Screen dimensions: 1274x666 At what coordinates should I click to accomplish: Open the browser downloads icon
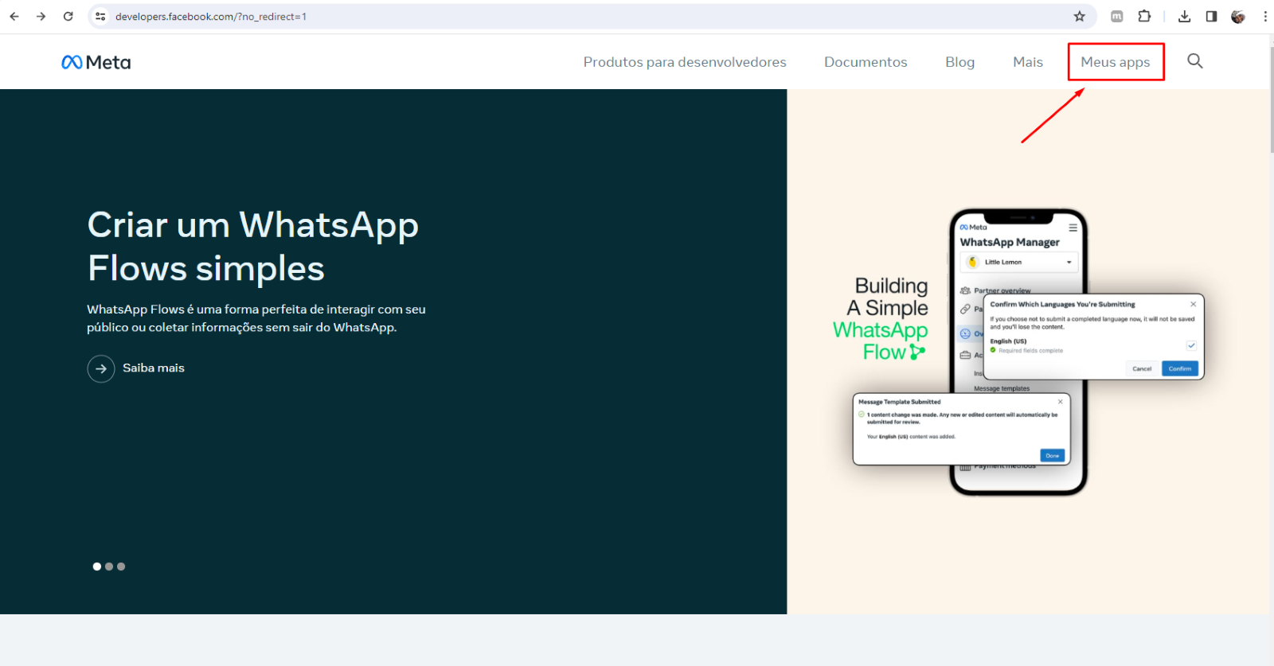(1184, 16)
